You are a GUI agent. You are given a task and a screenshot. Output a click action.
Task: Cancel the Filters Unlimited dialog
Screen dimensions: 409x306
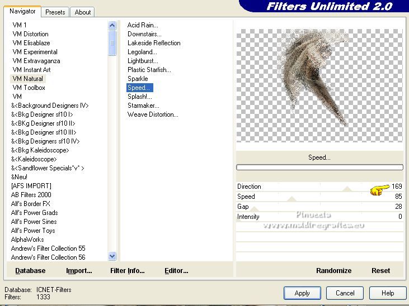(345, 293)
